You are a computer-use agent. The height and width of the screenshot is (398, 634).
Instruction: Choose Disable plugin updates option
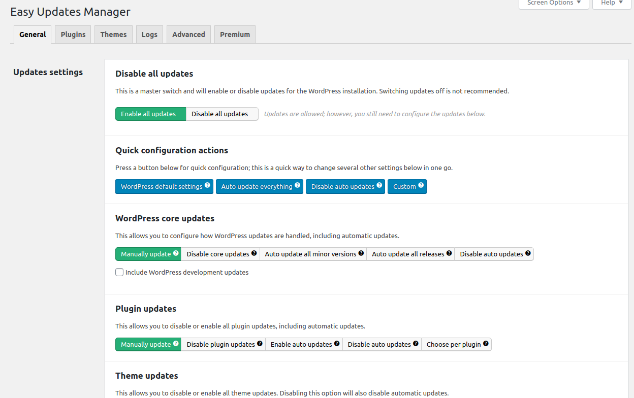pos(223,344)
